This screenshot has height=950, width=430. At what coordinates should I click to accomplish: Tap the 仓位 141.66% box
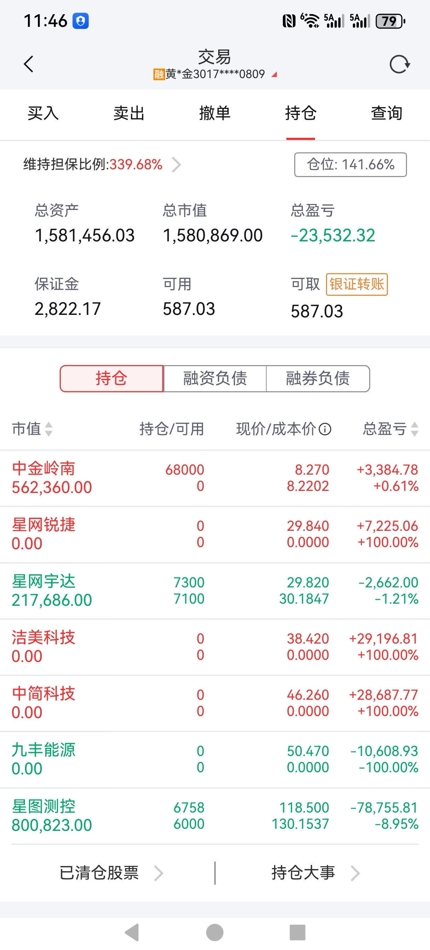[x=350, y=164]
